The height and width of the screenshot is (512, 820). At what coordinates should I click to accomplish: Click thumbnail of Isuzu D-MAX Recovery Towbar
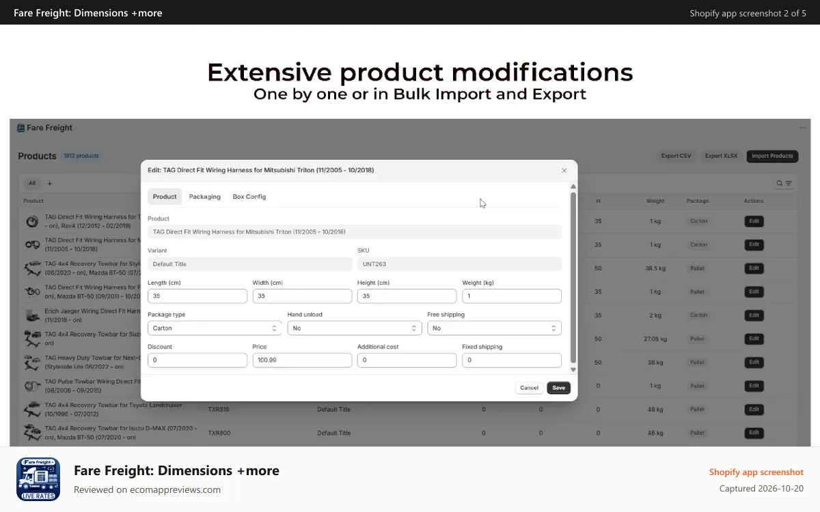[x=32, y=433]
